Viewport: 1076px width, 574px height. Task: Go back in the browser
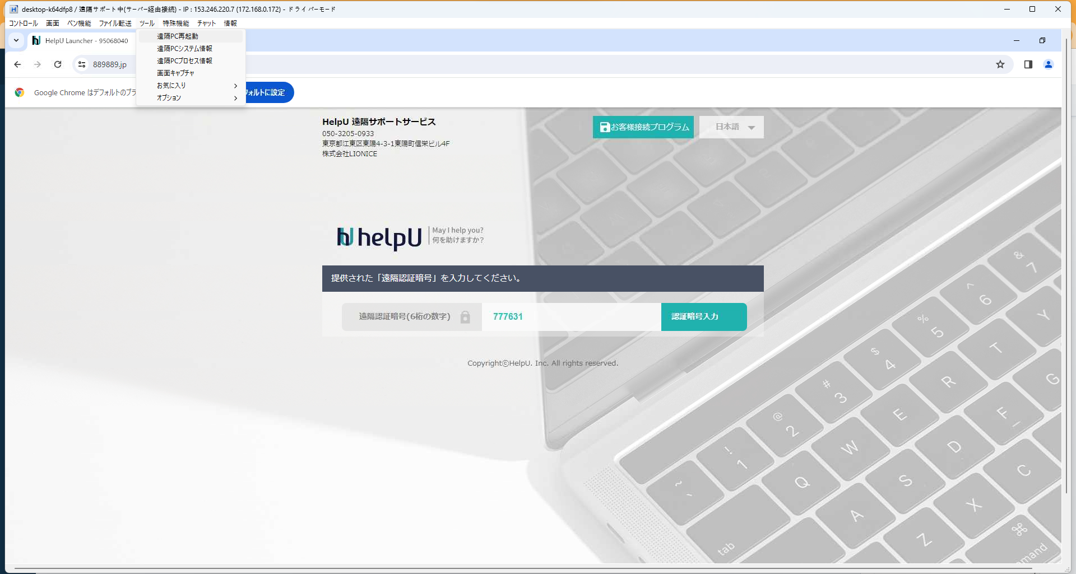(17, 64)
